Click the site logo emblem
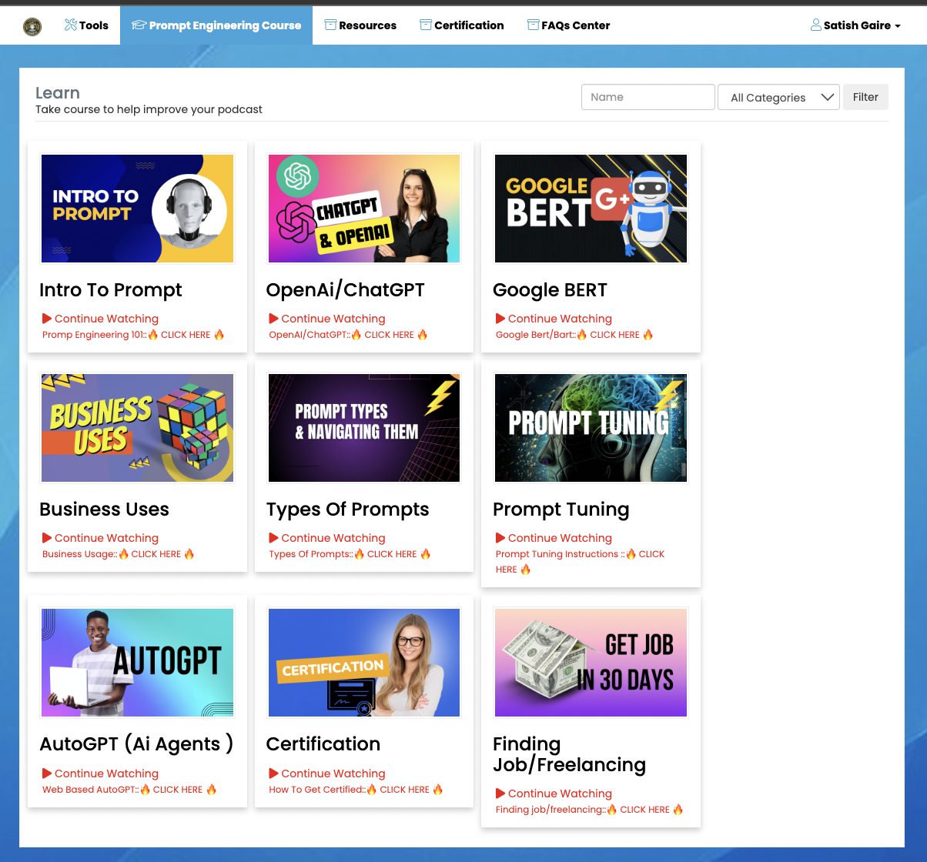The height and width of the screenshot is (862, 927). click(32, 27)
